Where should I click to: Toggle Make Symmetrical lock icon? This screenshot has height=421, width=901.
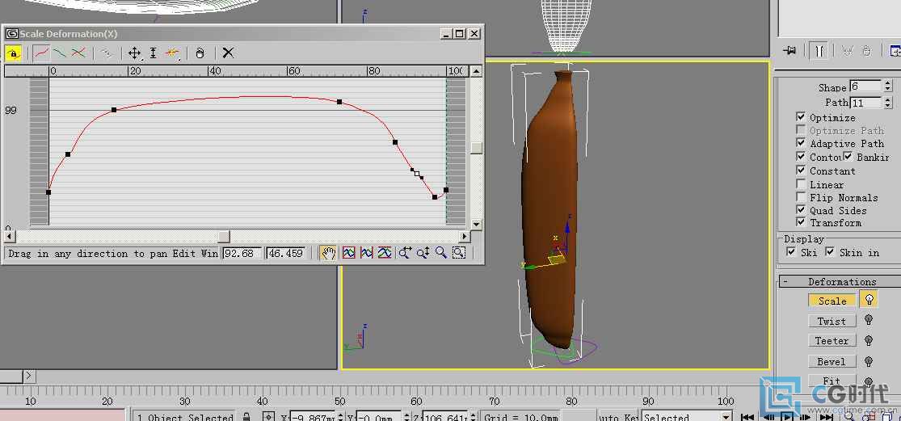pyautogui.click(x=13, y=53)
